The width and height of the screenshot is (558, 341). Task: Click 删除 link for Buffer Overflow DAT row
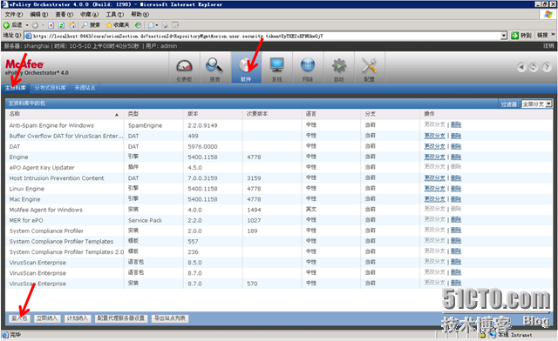coord(456,136)
